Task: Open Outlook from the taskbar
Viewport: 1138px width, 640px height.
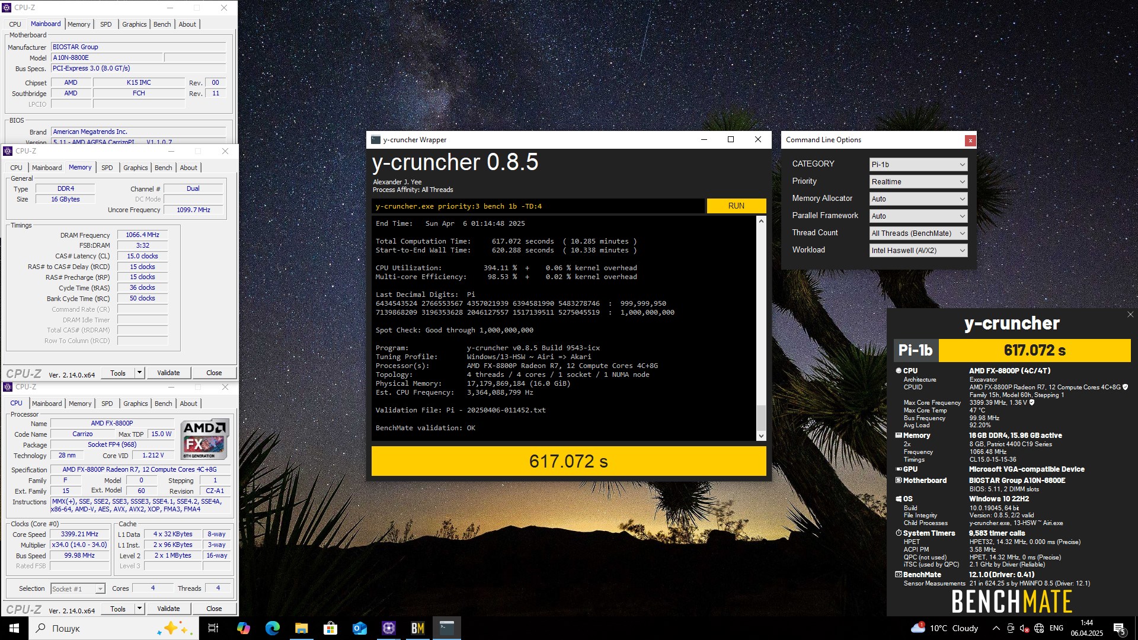Action: 359,628
